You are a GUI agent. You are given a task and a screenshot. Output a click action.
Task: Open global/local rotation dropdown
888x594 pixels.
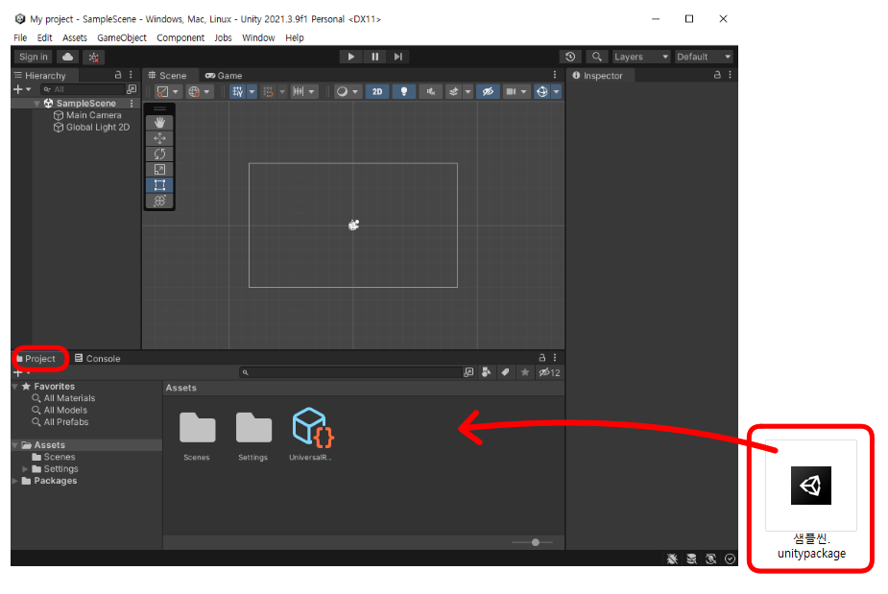point(200,92)
